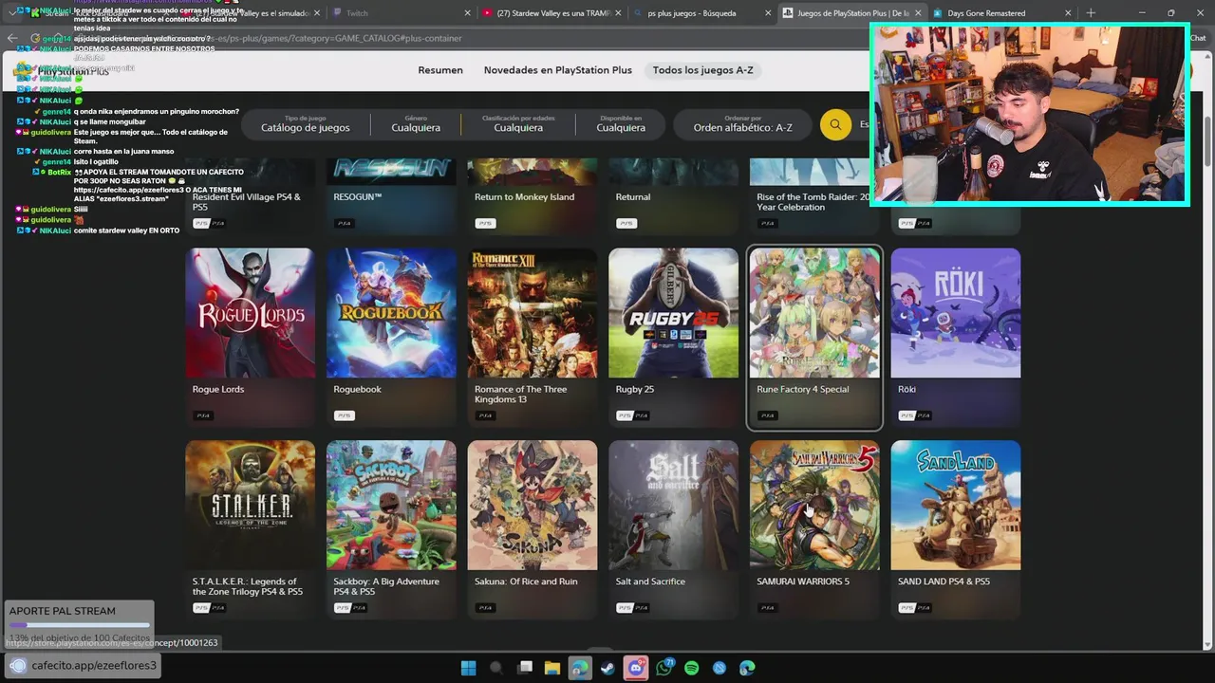1215x683 pixels.
Task: Open Resident Evil Village PS4 & PS5
Action: (247, 202)
